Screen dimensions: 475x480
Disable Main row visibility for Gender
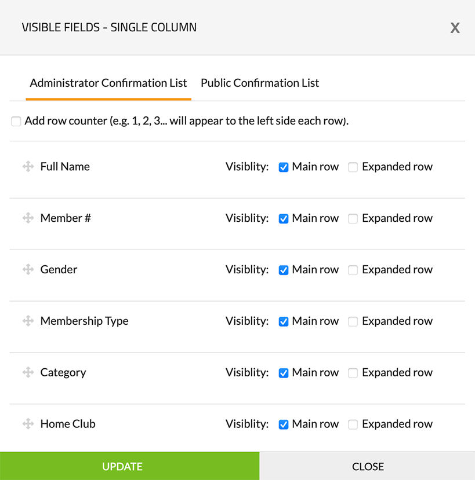tap(284, 270)
